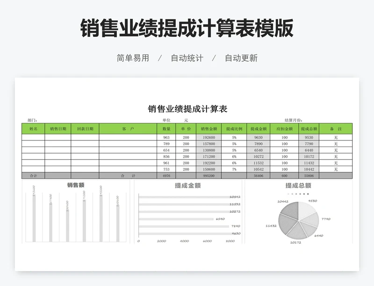Click the 备注 column header
Viewport: 374px width, 286px height.
336,129
